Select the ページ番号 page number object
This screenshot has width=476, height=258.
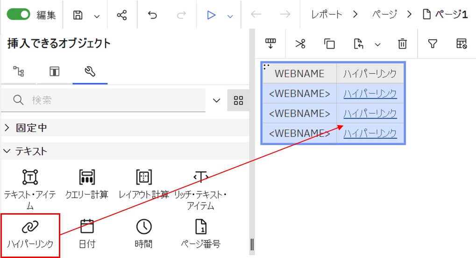click(201, 234)
